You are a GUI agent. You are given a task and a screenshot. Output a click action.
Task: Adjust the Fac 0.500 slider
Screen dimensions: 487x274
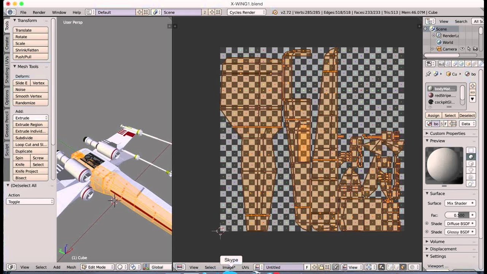click(460, 215)
